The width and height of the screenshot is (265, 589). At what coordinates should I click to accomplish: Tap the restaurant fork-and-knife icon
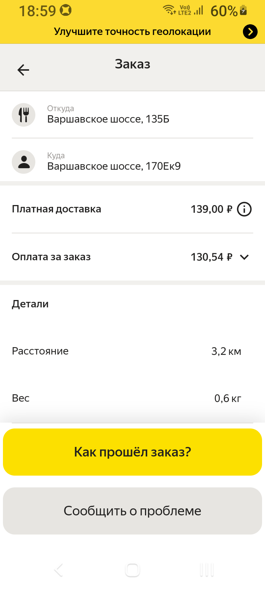[24, 115]
